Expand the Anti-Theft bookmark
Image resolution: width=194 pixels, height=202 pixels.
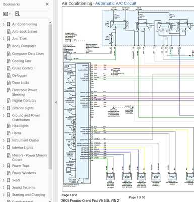click(x=3, y=39)
